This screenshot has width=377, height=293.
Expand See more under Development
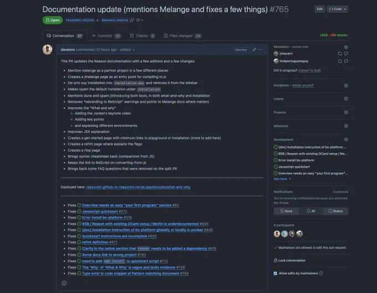(x=282, y=179)
